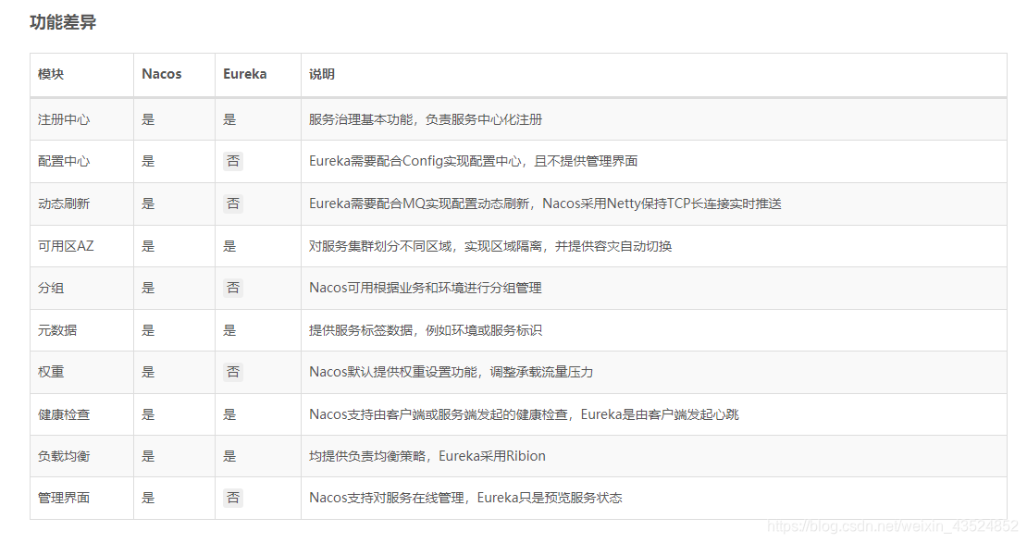
Task: Click Nacos 是 value in 分组 row
Action: point(148,288)
